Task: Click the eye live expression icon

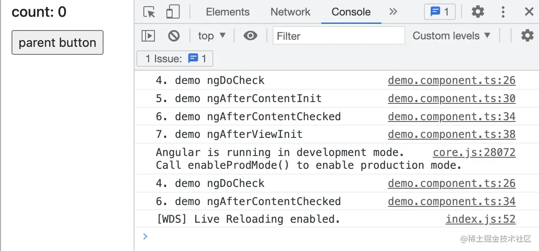Action: 250,36
